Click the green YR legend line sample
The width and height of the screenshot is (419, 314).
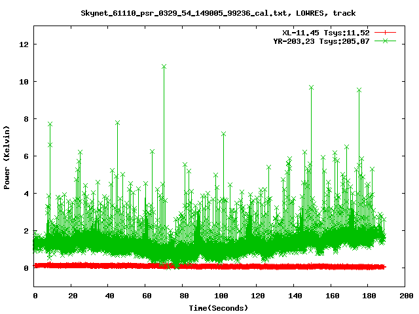[x=385, y=41]
